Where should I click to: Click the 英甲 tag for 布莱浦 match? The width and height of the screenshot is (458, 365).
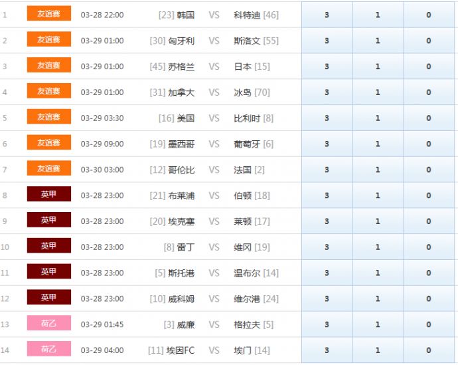pos(48,195)
